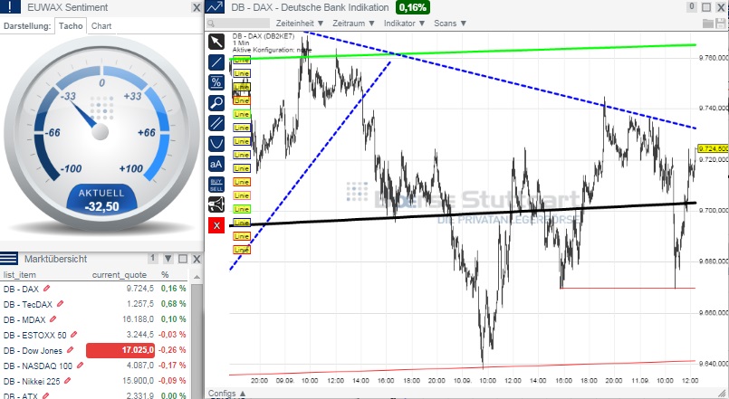Screen dimensions: 729x399
Task: Click the AKTUELL -32,50 gauge readout
Action: click(101, 200)
